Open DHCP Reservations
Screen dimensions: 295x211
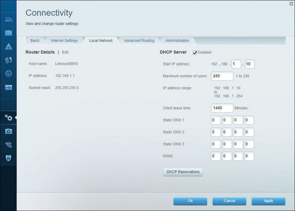point(183,172)
